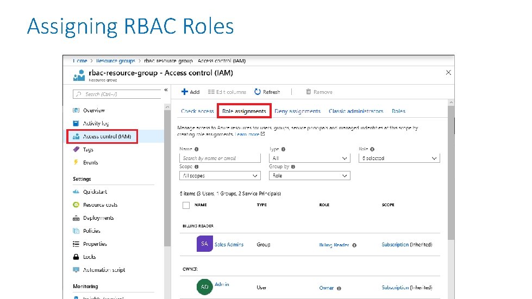Click the Home breadcrumb link
This screenshot has height=299, width=532.
(x=80, y=61)
